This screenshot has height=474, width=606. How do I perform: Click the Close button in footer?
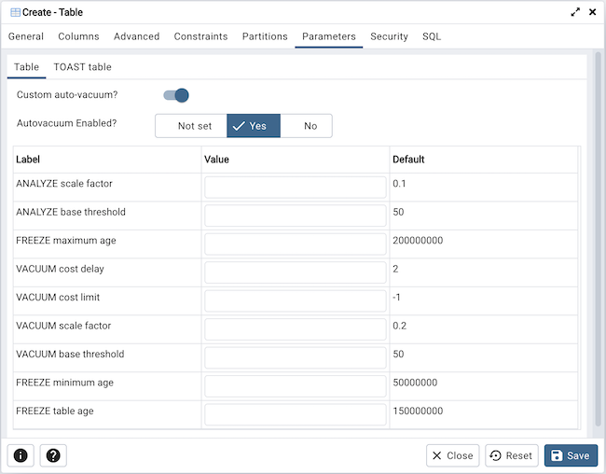tap(452, 455)
